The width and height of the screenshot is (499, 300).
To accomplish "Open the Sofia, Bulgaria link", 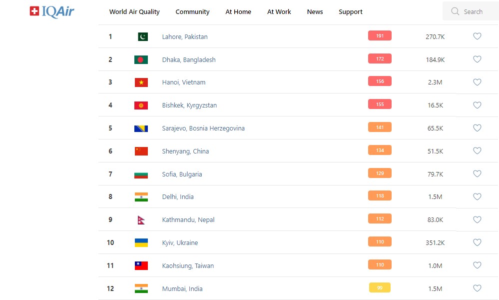I will (182, 174).
